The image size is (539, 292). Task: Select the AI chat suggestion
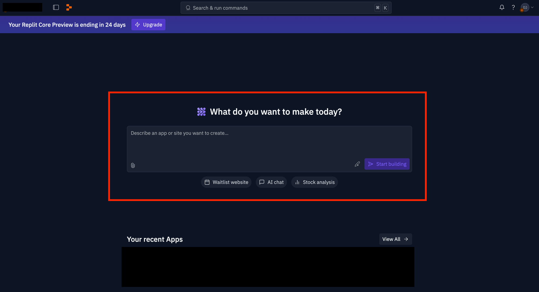(271, 182)
